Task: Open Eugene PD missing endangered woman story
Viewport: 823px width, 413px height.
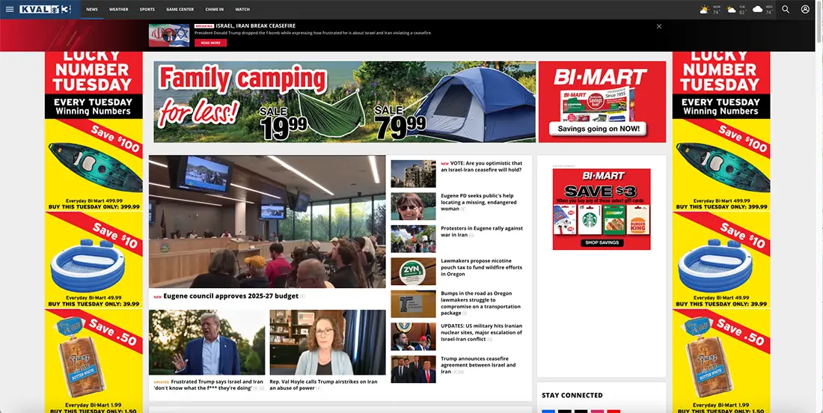Action: point(479,202)
